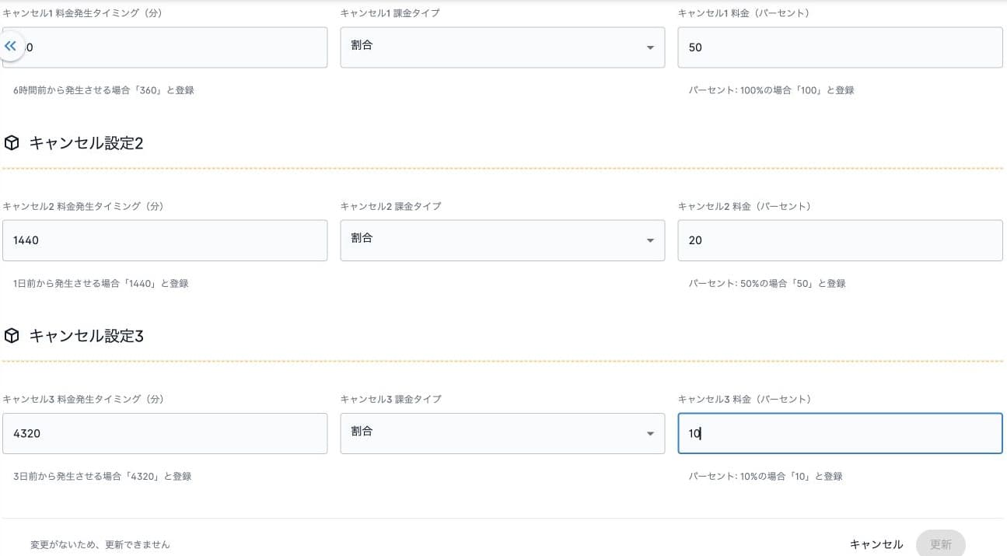Click cube icon beside キャンセル設定2 heading
The image size is (1007, 556).
(12, 143)
